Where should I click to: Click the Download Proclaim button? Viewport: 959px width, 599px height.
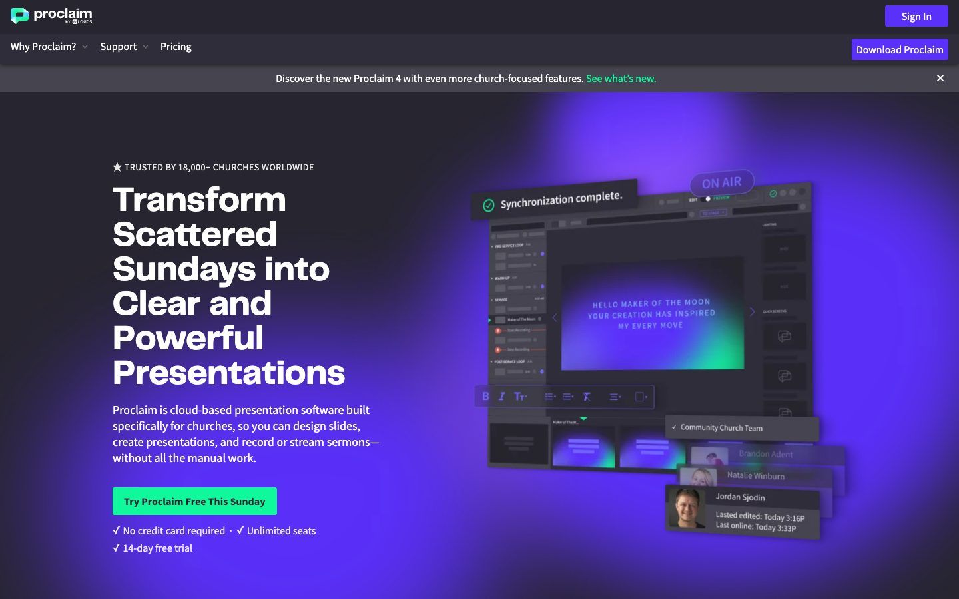(x=900, y=49)
